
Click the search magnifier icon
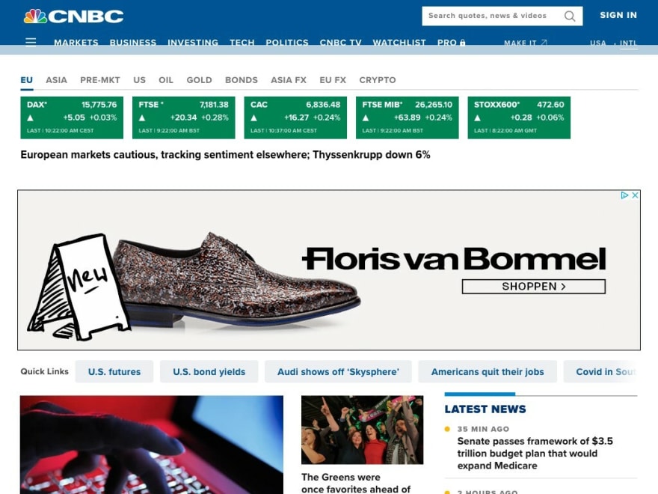click(570, 16)
